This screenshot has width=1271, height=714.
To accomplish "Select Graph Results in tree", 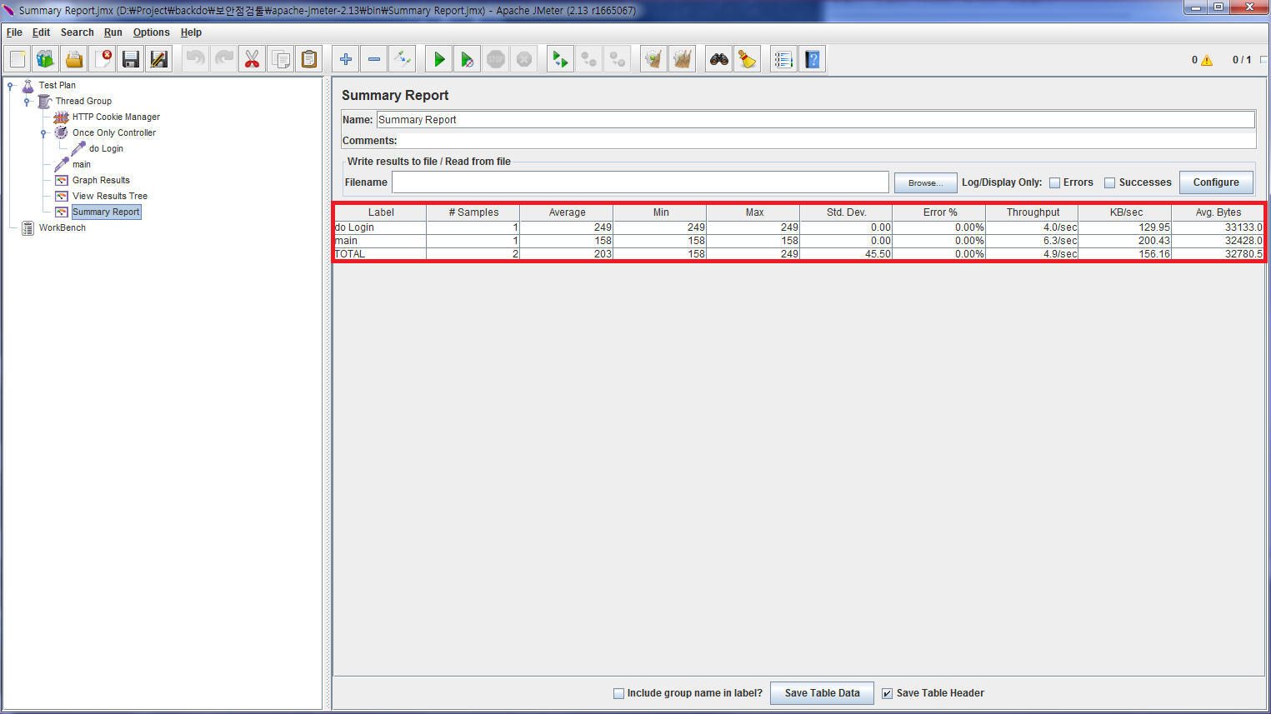I will coord(101,180).
